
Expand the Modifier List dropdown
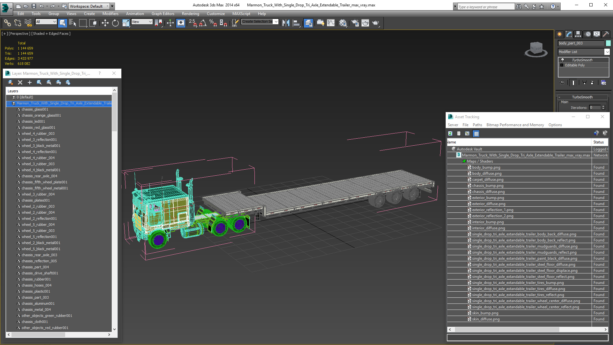click(x=607, y=52)
